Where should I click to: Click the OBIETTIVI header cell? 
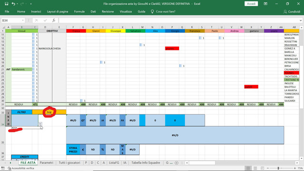point(52,31)
